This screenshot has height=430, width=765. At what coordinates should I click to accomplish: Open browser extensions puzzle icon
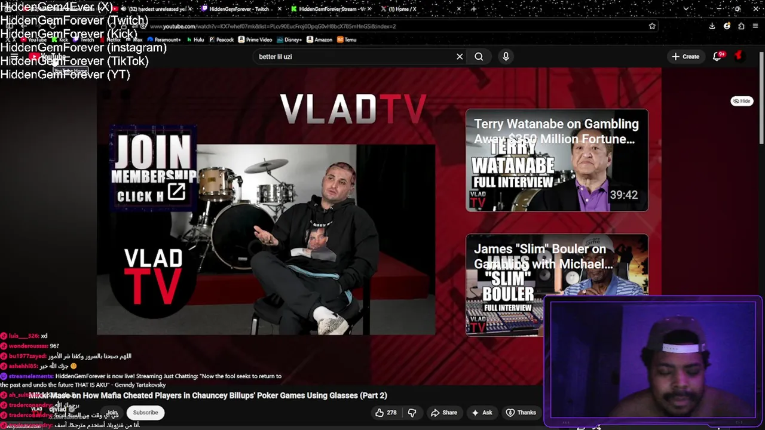tap(741, 26)
